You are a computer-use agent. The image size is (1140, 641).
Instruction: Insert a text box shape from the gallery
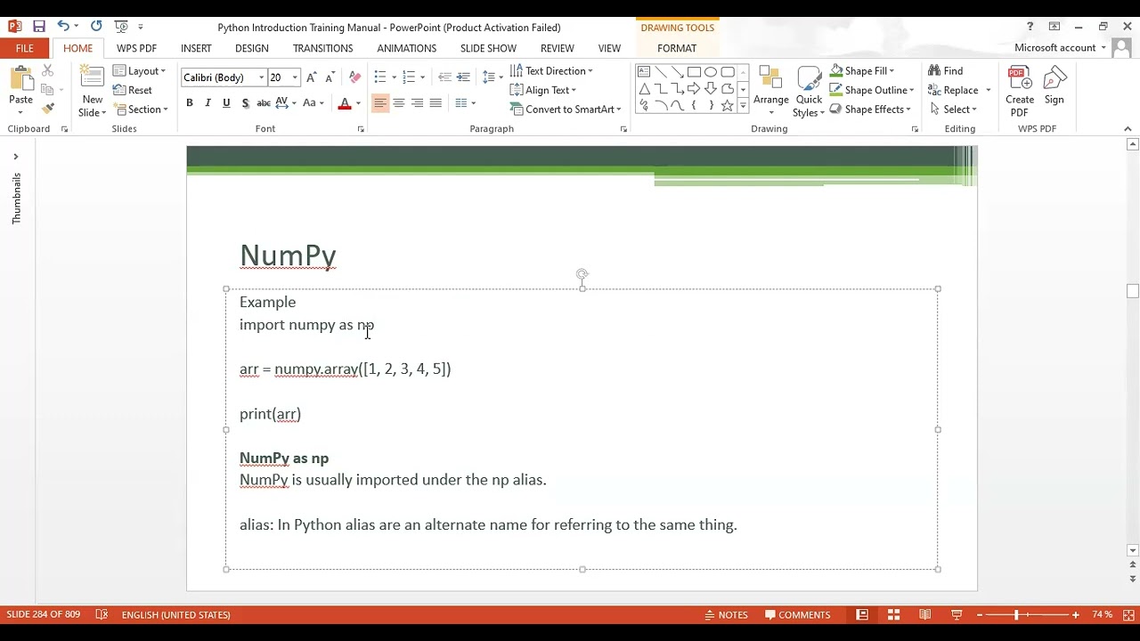(x=644, y=72)
